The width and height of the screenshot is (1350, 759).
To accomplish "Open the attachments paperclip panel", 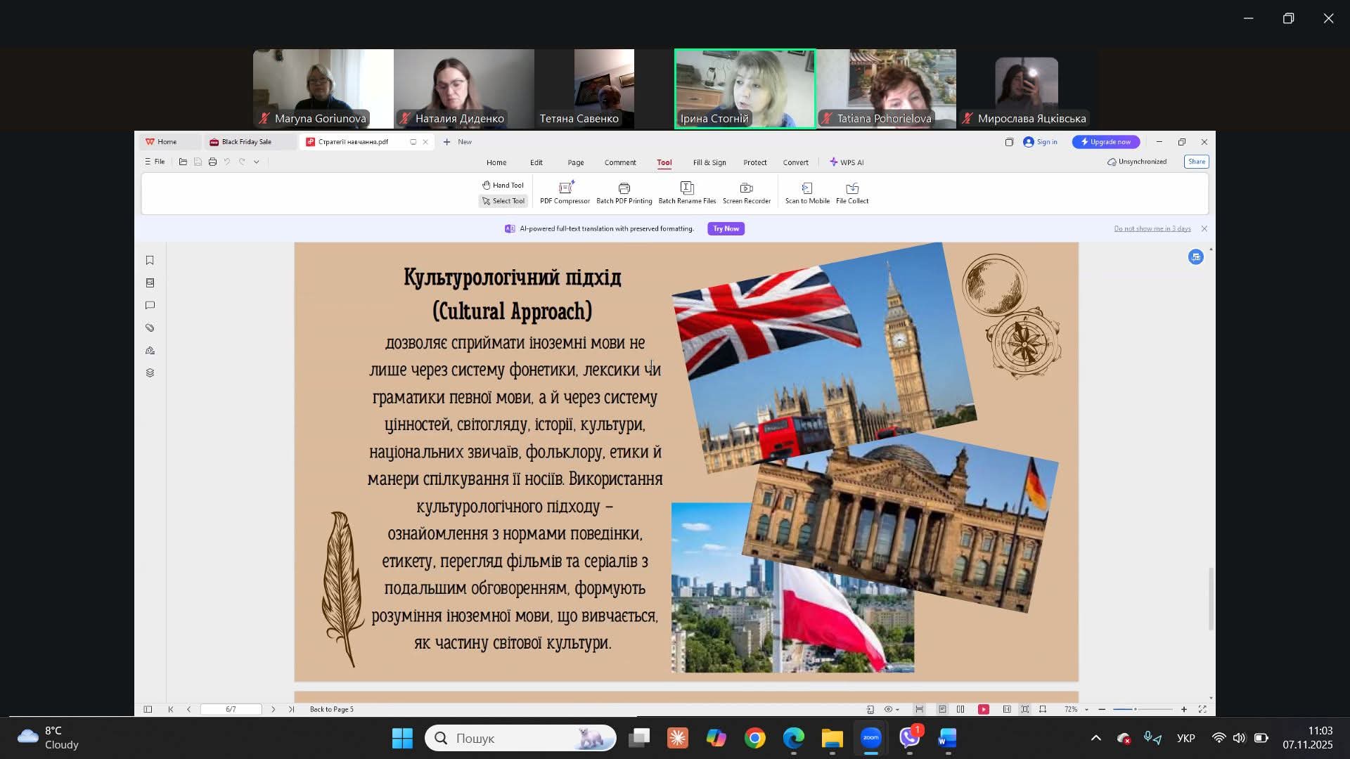I will tap(150, 327).
